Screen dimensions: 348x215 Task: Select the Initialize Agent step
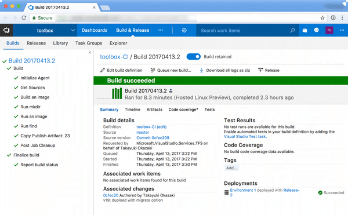point(35,78)
